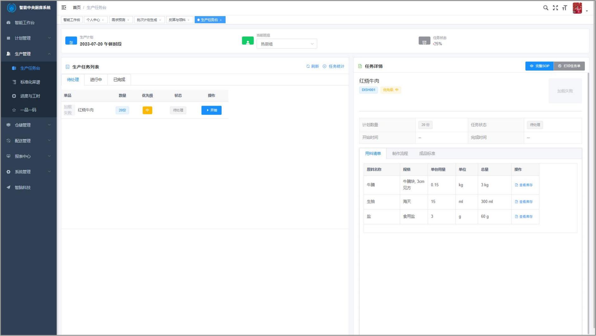The height and width of the screenshot is (336, 596).
Task: Open the 热厨组 team dropdown
Action: coord(286,44)
